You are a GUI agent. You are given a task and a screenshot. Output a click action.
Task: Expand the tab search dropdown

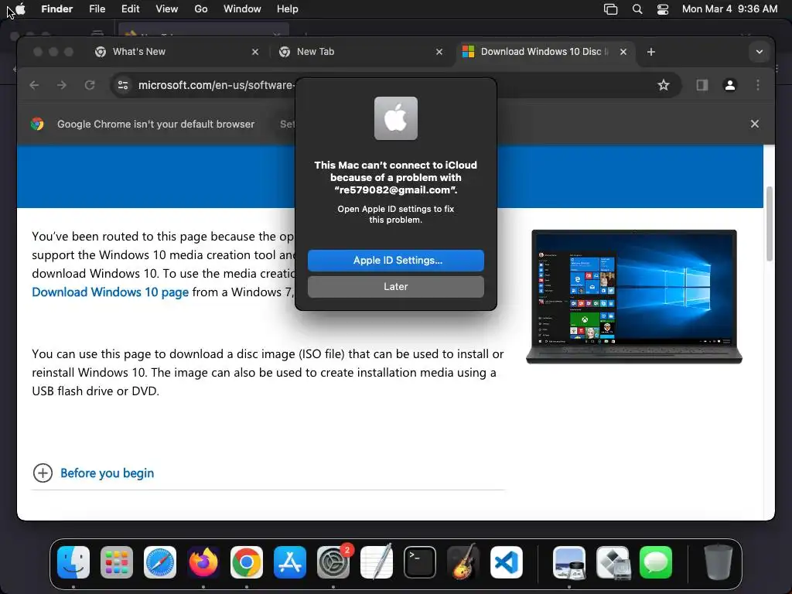pyautogui.click(x=760, y=52)
